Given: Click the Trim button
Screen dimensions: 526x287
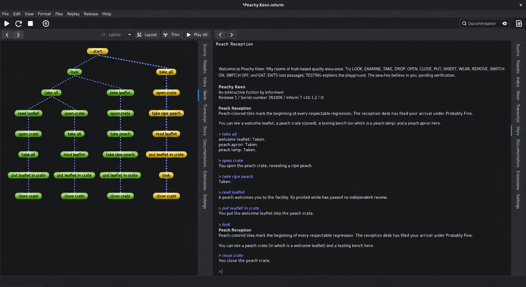Looking at the screenshot, I should 172,35.
